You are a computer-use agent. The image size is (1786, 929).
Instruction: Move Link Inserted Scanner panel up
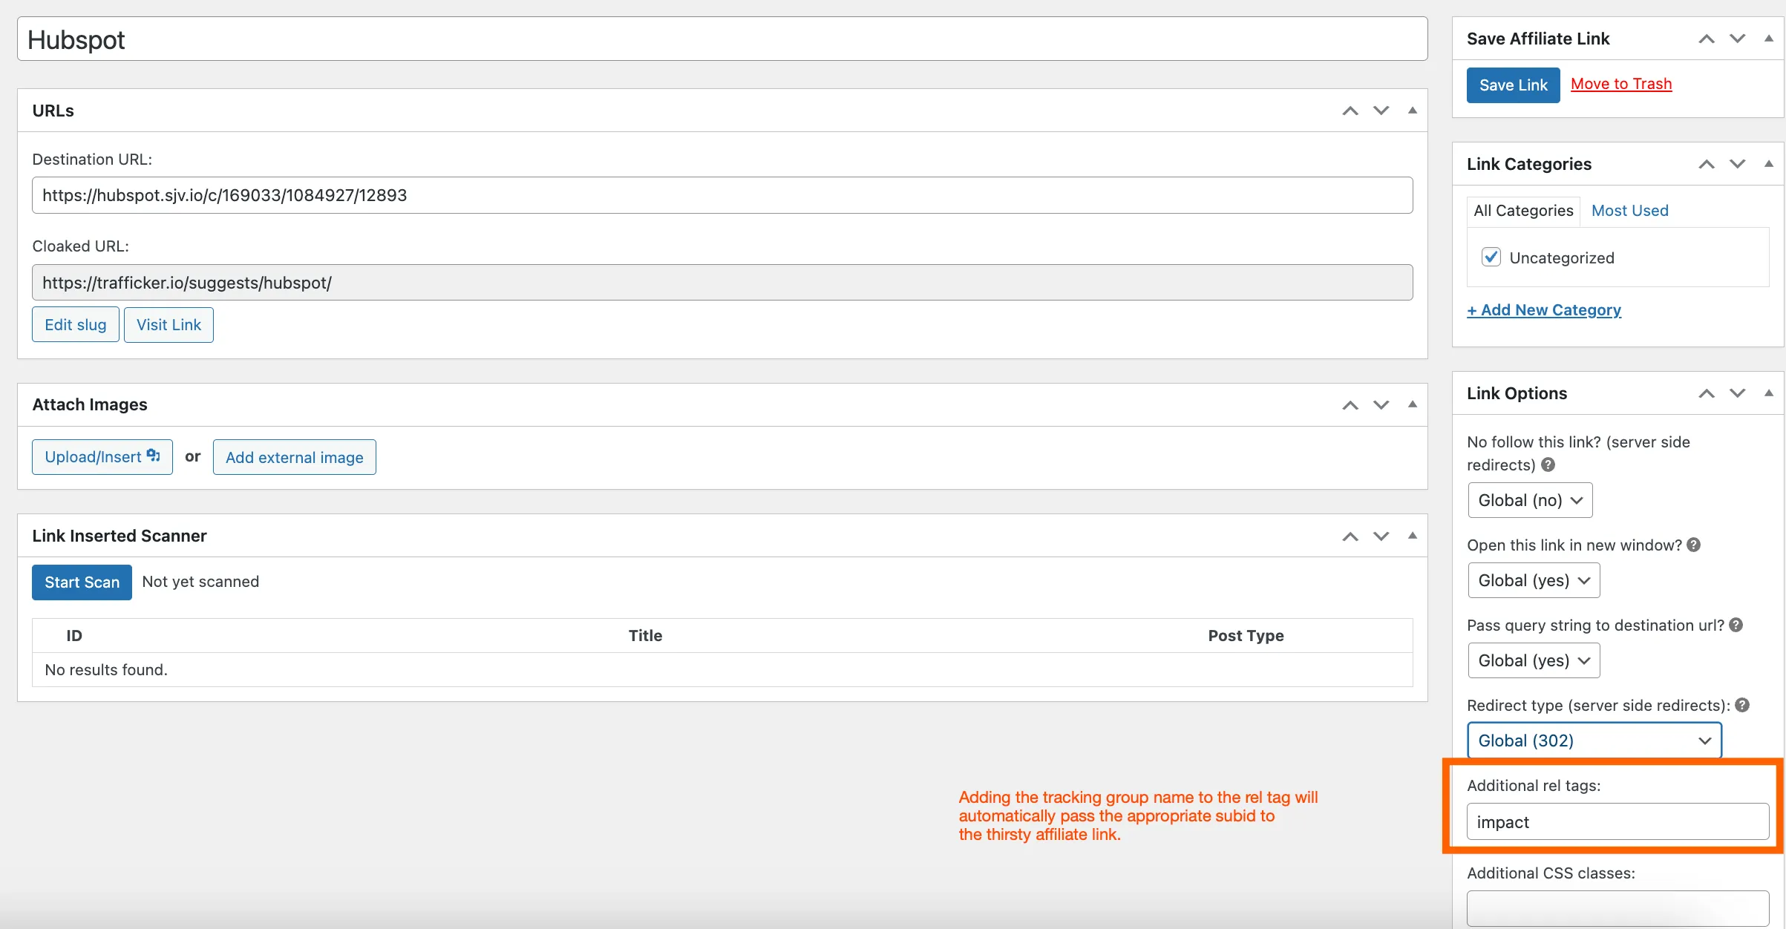(x=1350, y=536)
